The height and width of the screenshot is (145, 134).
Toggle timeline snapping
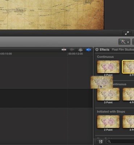[x=89, y=50]
